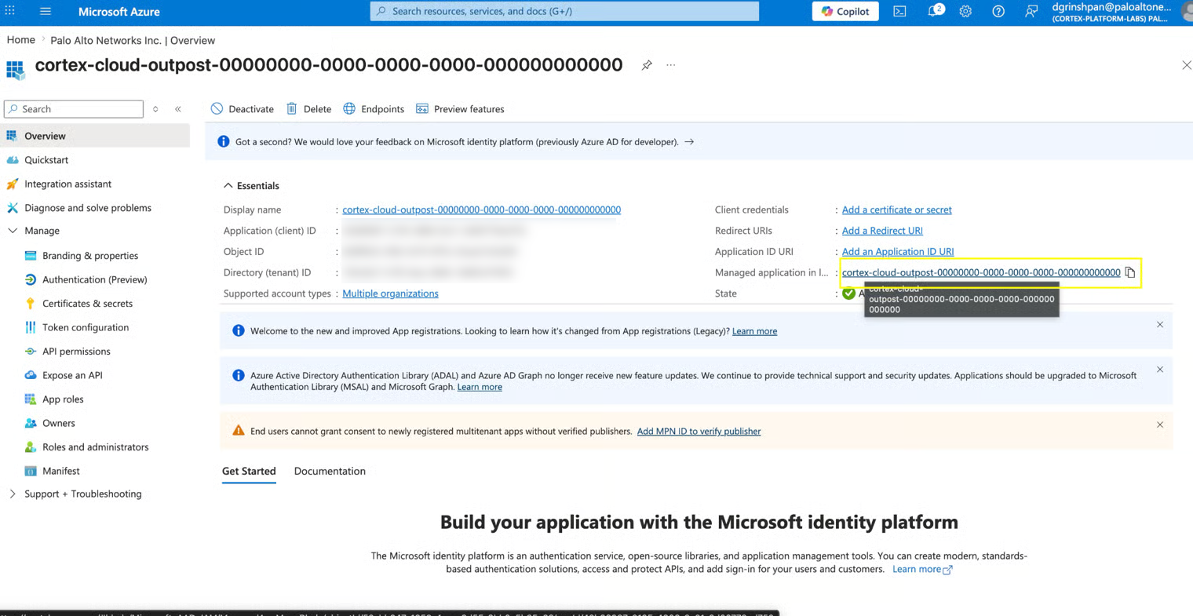
Task: Click the top search resources field
Action: click(x=564, y=11)
